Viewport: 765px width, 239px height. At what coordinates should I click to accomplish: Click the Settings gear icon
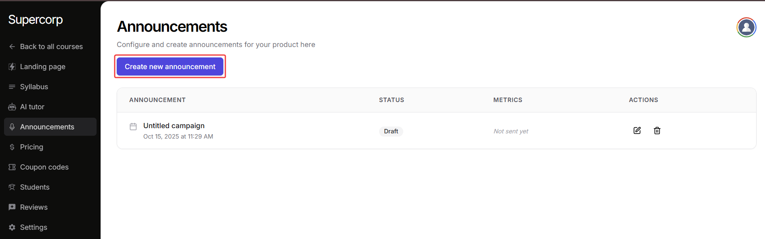coord(12,227)
